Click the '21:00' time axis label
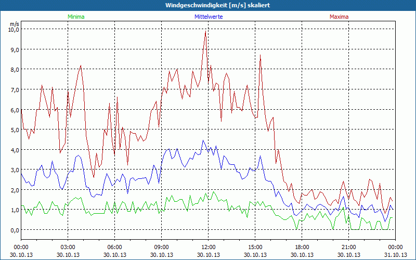The width and height of the screenshot is (416, 260). pos(348,248)
